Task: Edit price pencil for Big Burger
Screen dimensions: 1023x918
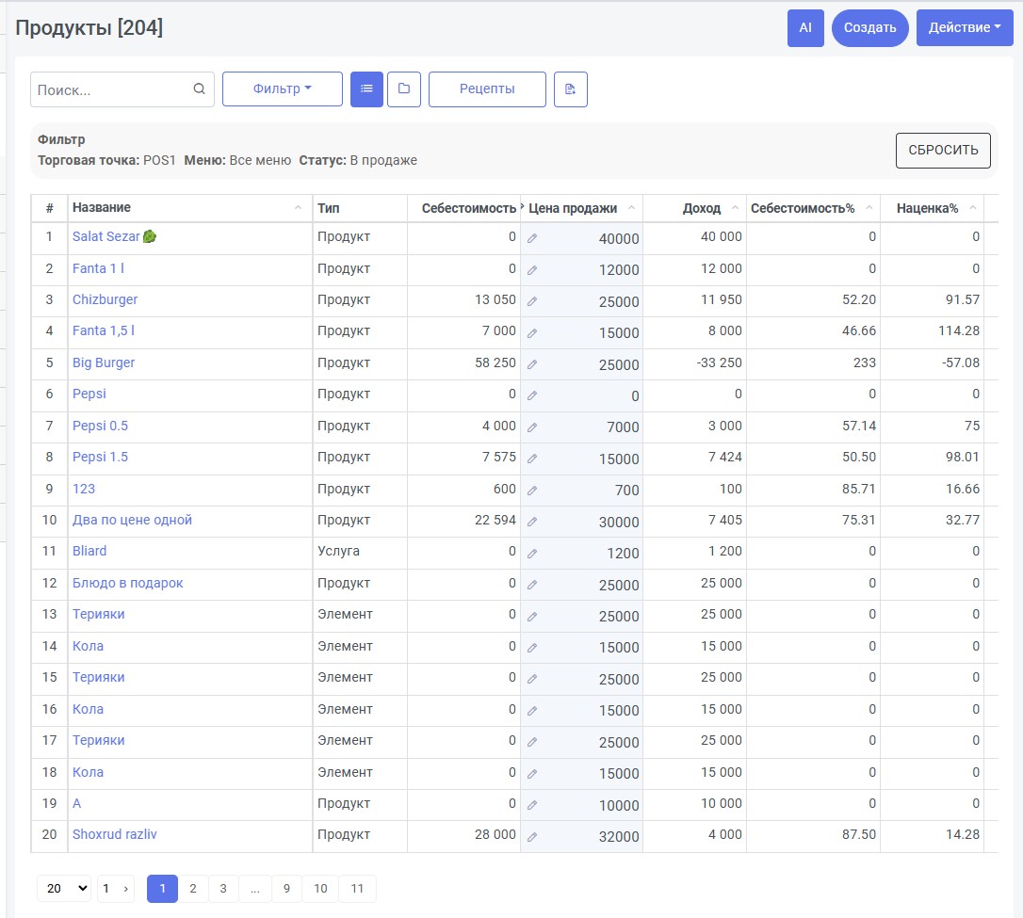Action: click(532, 364)
